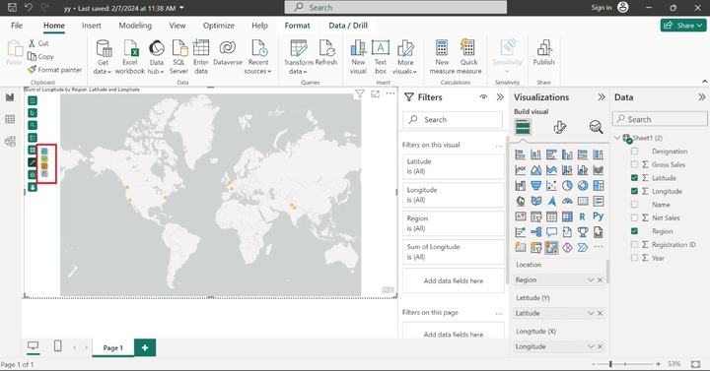This screenshot has height=371, width=710.
Task: Check the Name field
Action: coord(634,205)
